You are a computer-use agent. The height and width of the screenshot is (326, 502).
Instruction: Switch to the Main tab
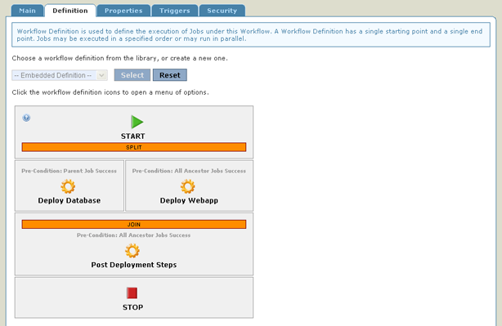point(28,11)
